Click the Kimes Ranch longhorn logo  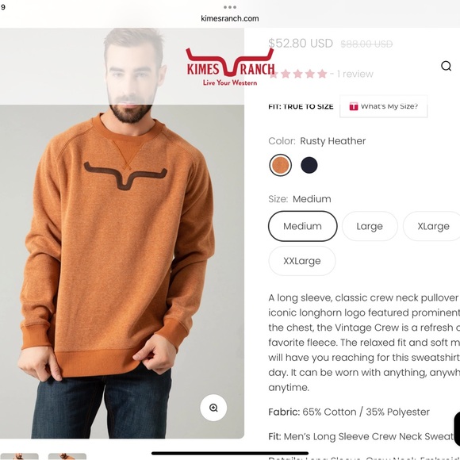[x=230, y=67]
